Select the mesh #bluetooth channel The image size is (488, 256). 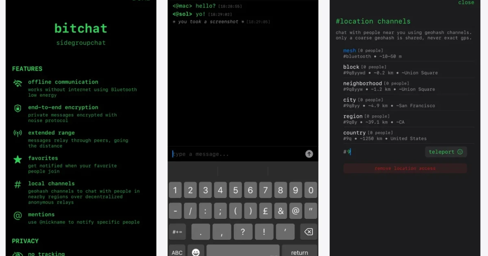[x=408, y=53]
